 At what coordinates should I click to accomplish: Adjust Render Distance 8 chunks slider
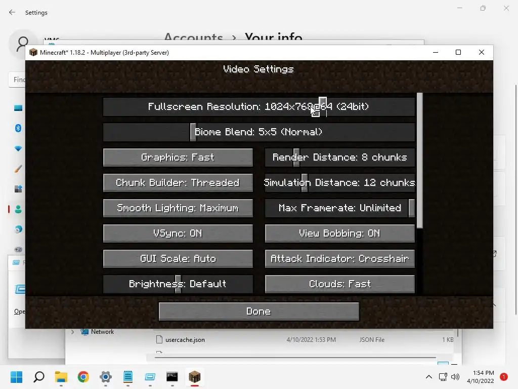click(339, 158)
